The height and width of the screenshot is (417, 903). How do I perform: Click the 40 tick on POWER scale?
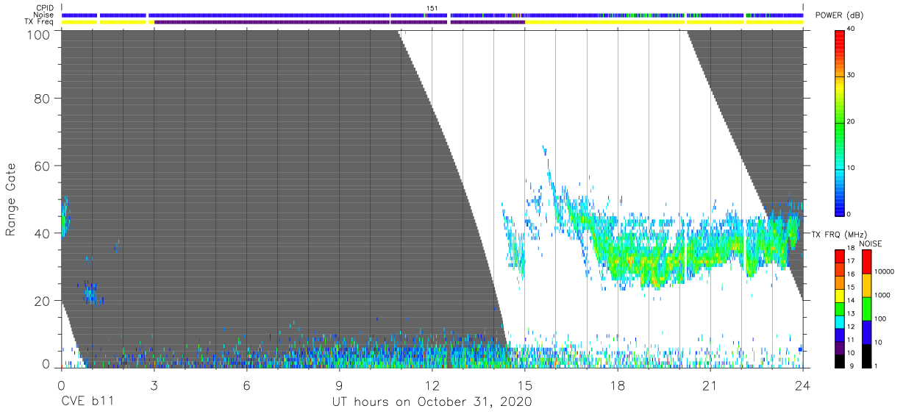850,29
